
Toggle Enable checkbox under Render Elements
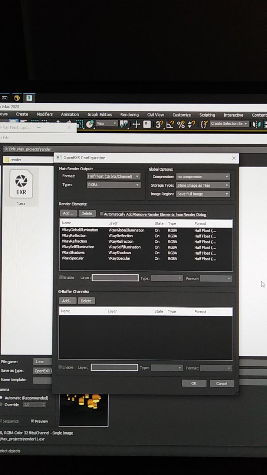(x=61, y=278)
